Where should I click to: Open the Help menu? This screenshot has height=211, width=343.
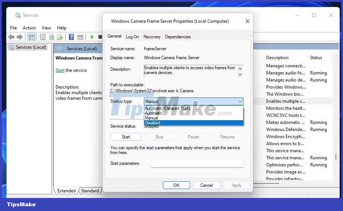62,28
